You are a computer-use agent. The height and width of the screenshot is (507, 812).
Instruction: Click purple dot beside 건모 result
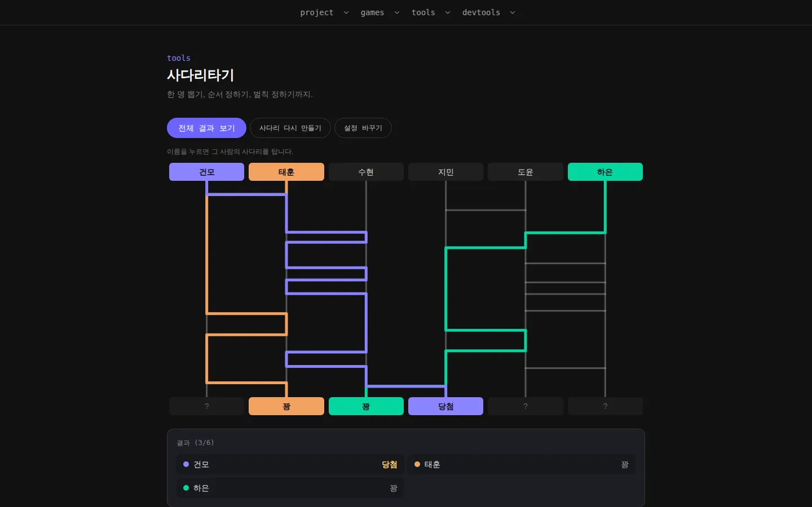[186, 464]
